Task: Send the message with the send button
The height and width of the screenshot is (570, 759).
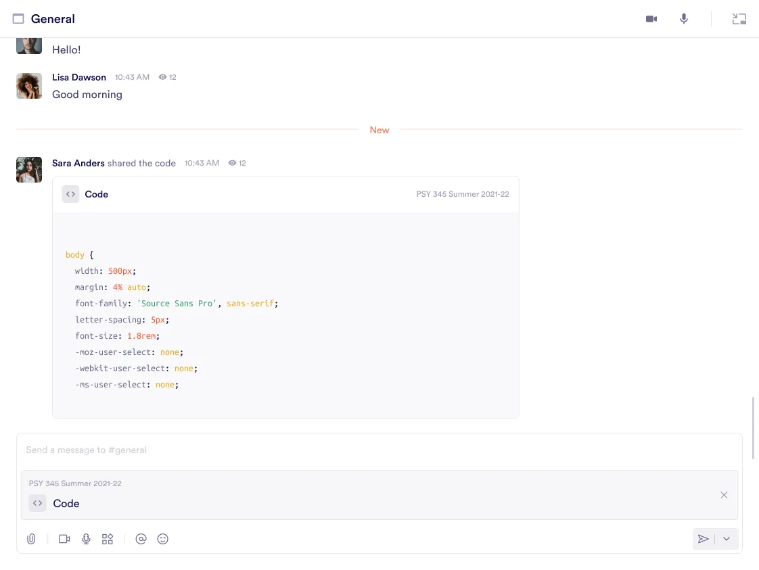Action: 703,539
